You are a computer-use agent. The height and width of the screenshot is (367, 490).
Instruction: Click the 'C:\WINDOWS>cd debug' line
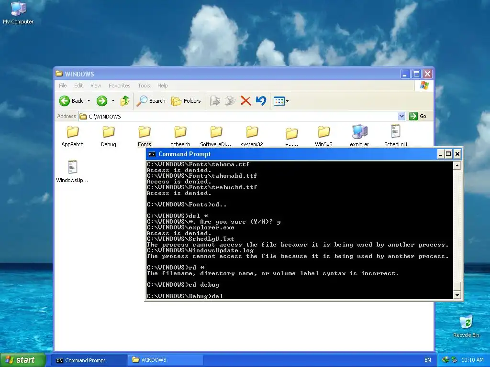[183, 285]
